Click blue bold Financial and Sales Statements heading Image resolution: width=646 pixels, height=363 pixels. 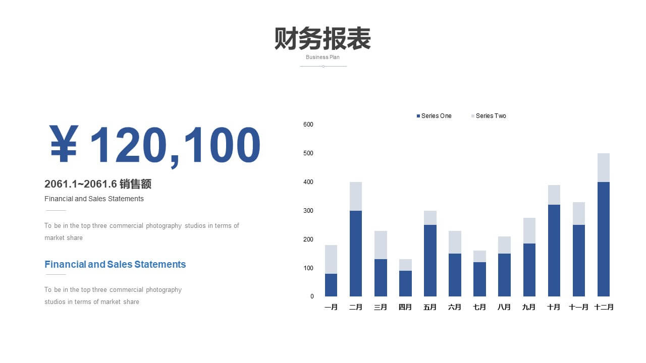[115, 264]
